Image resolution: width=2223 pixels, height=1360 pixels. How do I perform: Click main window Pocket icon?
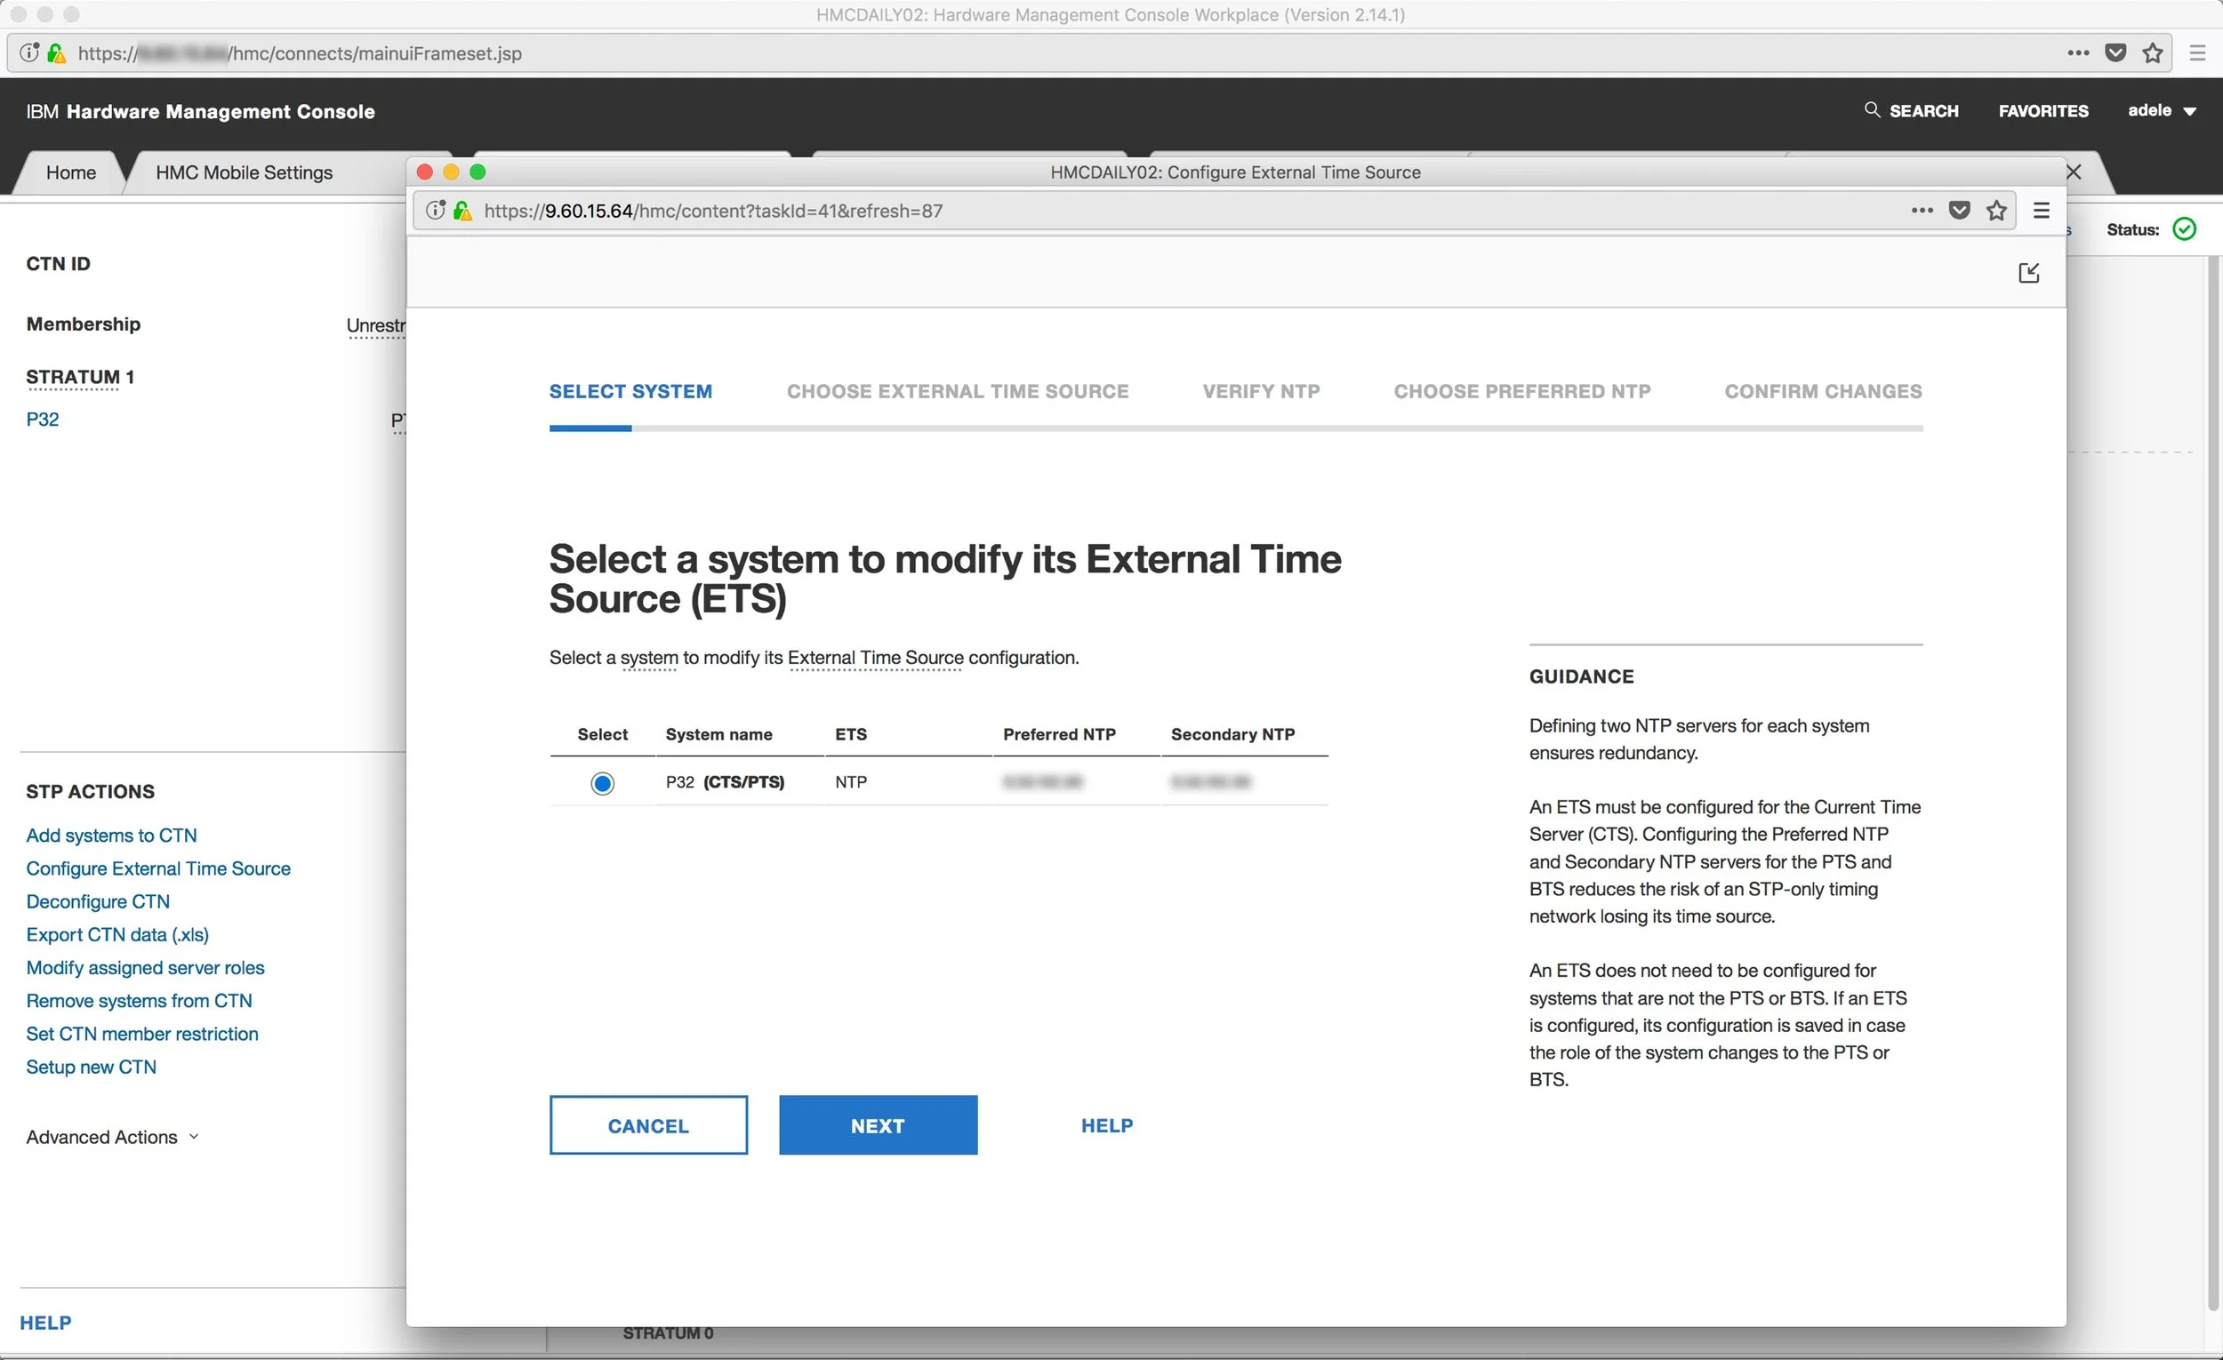pyautogui.click(x=2115, y=53)
